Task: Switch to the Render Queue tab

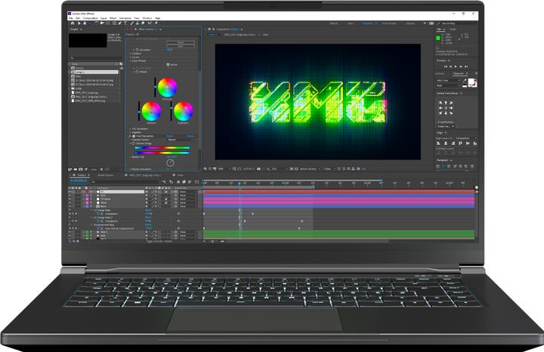Action: (106, 175)
